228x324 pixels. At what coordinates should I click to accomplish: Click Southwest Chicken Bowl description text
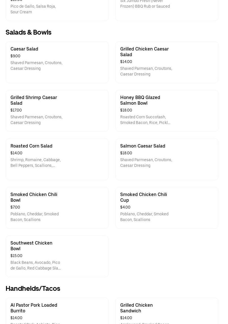35,265
